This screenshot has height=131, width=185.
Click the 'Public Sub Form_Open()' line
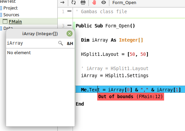[x=105, y=26]
